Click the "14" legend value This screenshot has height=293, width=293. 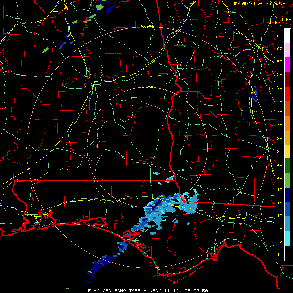point(280,203)
